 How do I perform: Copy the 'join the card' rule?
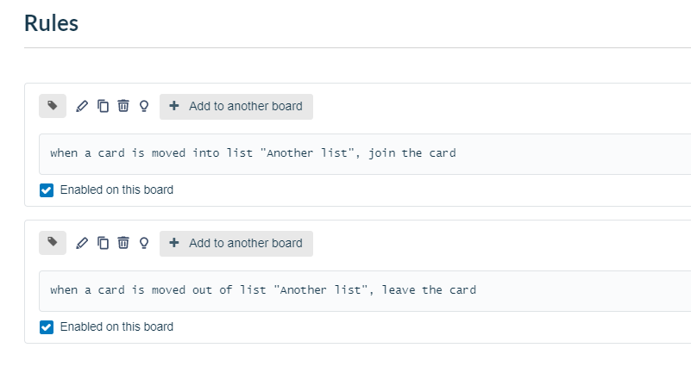[x=103, y=106]
